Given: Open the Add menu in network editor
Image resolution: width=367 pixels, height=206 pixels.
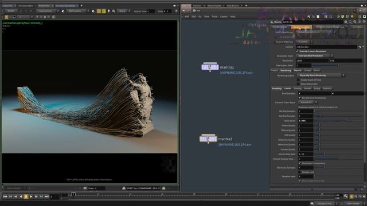Looking at the screenshot, I should point(186,17).
